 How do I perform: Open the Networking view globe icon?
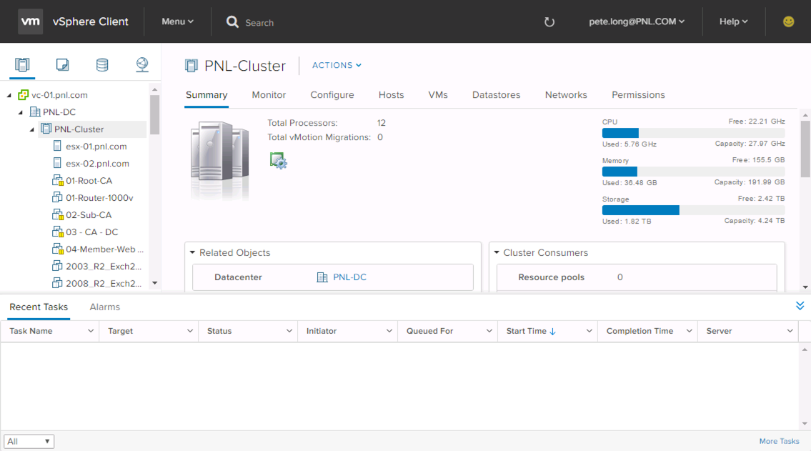[x=141, y=64]
